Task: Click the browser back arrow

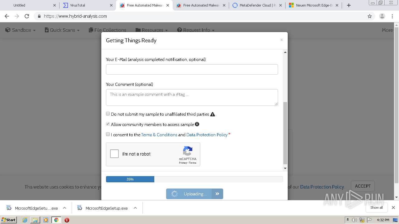Action: point(7,16)
